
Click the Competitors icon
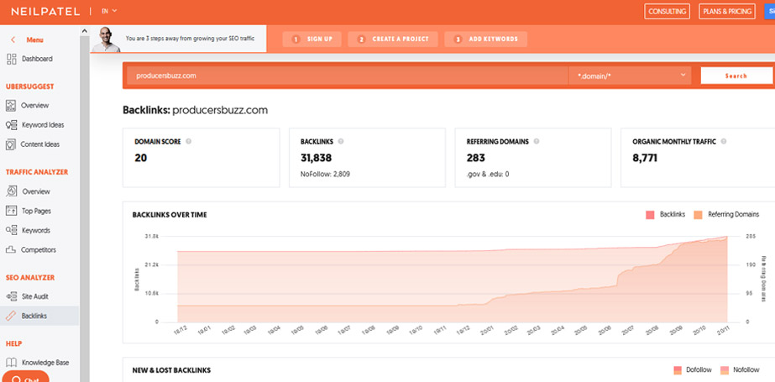11,249
